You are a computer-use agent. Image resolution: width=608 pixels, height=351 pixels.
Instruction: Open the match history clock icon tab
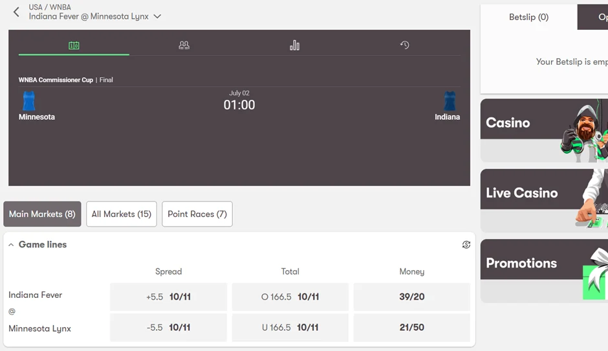click(x=405, y=45)
